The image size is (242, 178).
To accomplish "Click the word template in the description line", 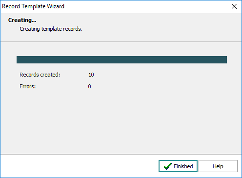I will [x=51, y=29].
